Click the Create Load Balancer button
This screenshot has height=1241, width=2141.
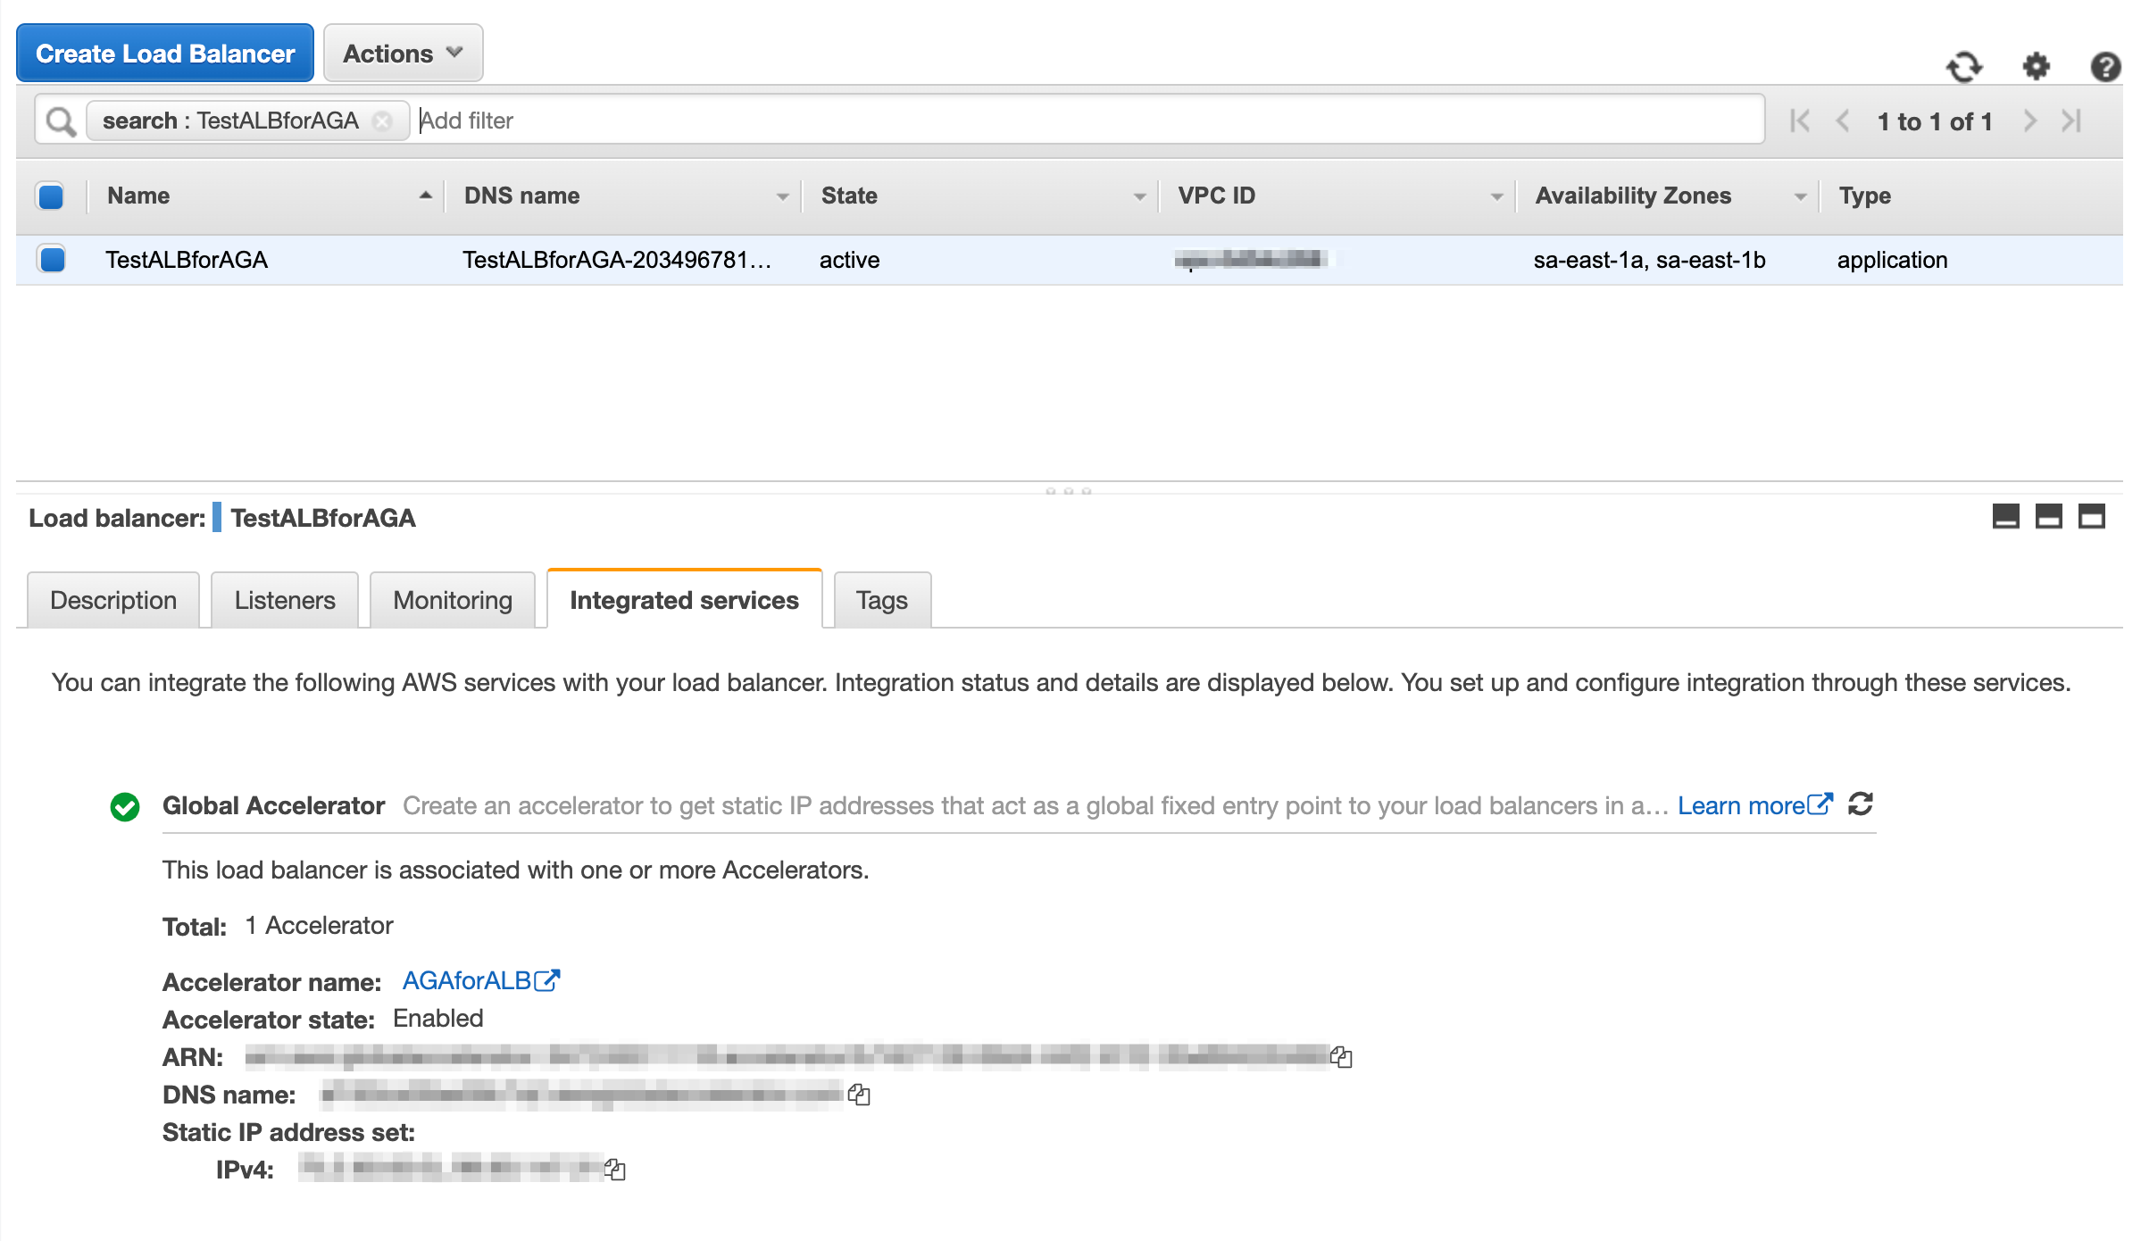[x=165, y=54]
